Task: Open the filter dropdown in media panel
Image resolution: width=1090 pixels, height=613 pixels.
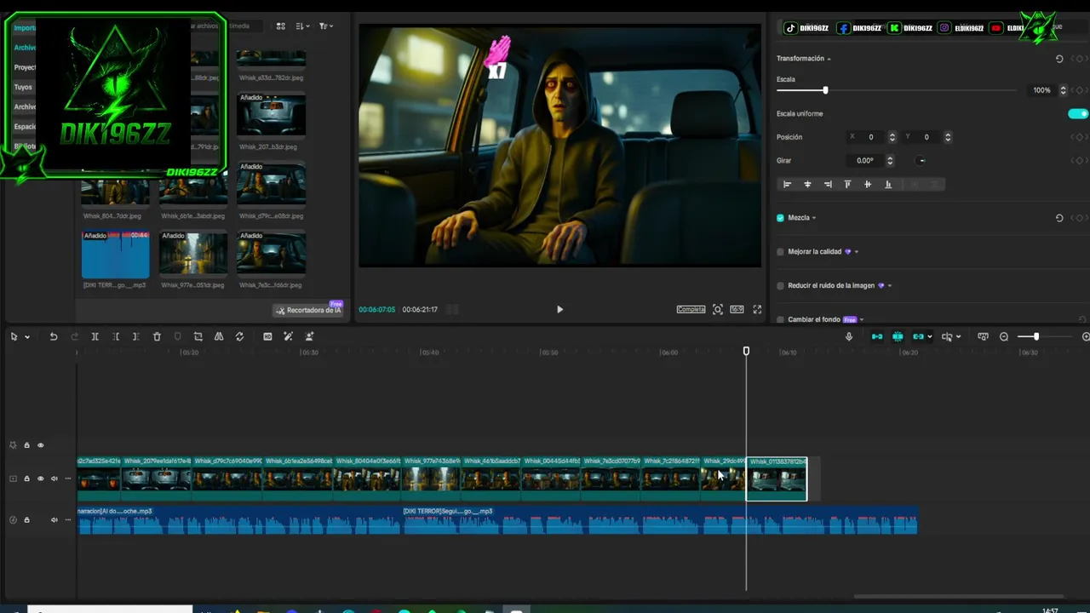Action: tap(326, 26)
